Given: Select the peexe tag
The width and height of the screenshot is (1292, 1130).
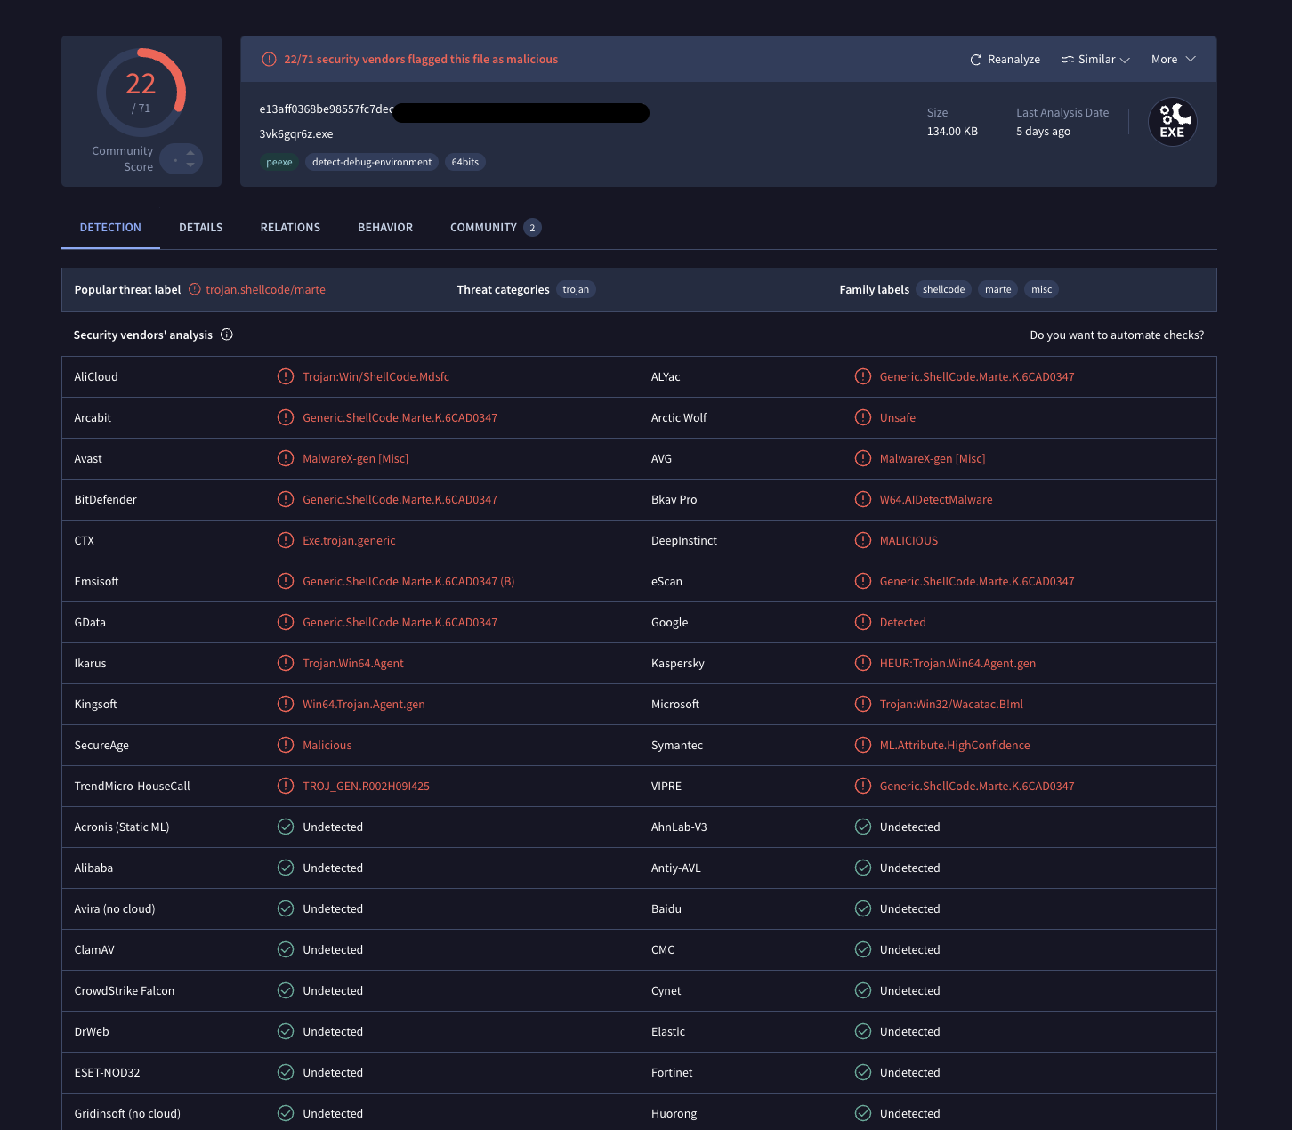Looking at the screenshot, I should pyautogui.click(x=279, y=162).
